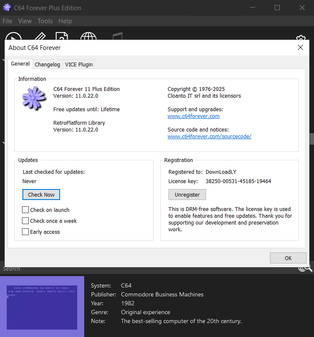
Task: Click the globe toolbar icon
Action: point(88,36)
